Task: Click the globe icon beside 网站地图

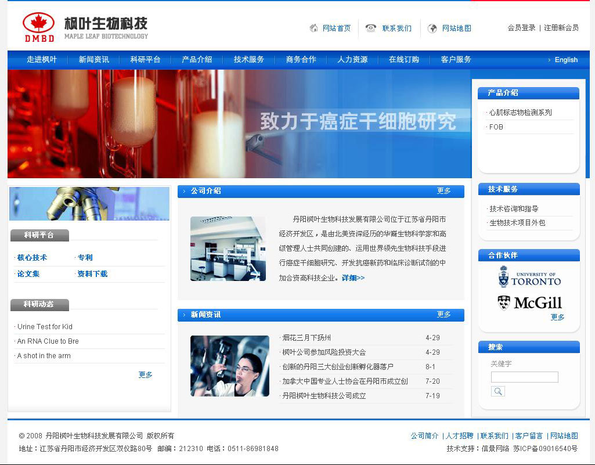Action: point(432,28)
